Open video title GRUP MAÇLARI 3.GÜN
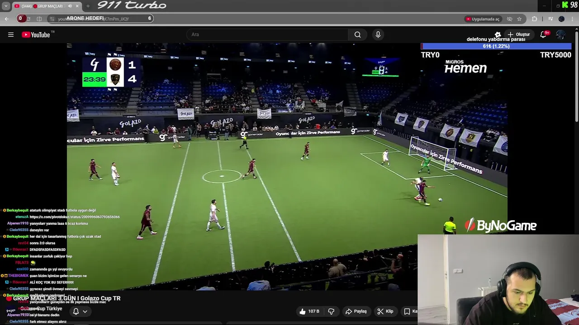The image size is (579, 325). (x=66, y=298)
